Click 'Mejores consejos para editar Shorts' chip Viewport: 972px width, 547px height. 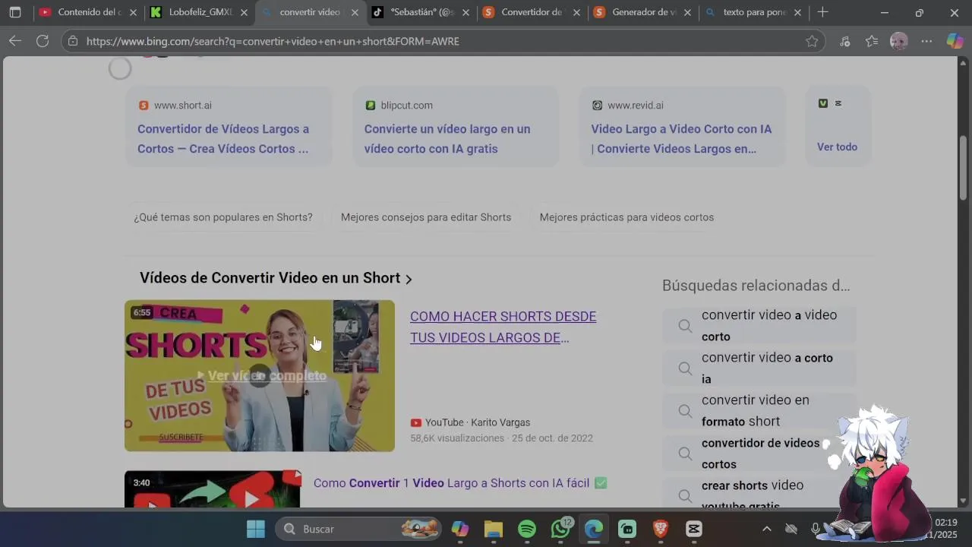(x=426, y=217)
